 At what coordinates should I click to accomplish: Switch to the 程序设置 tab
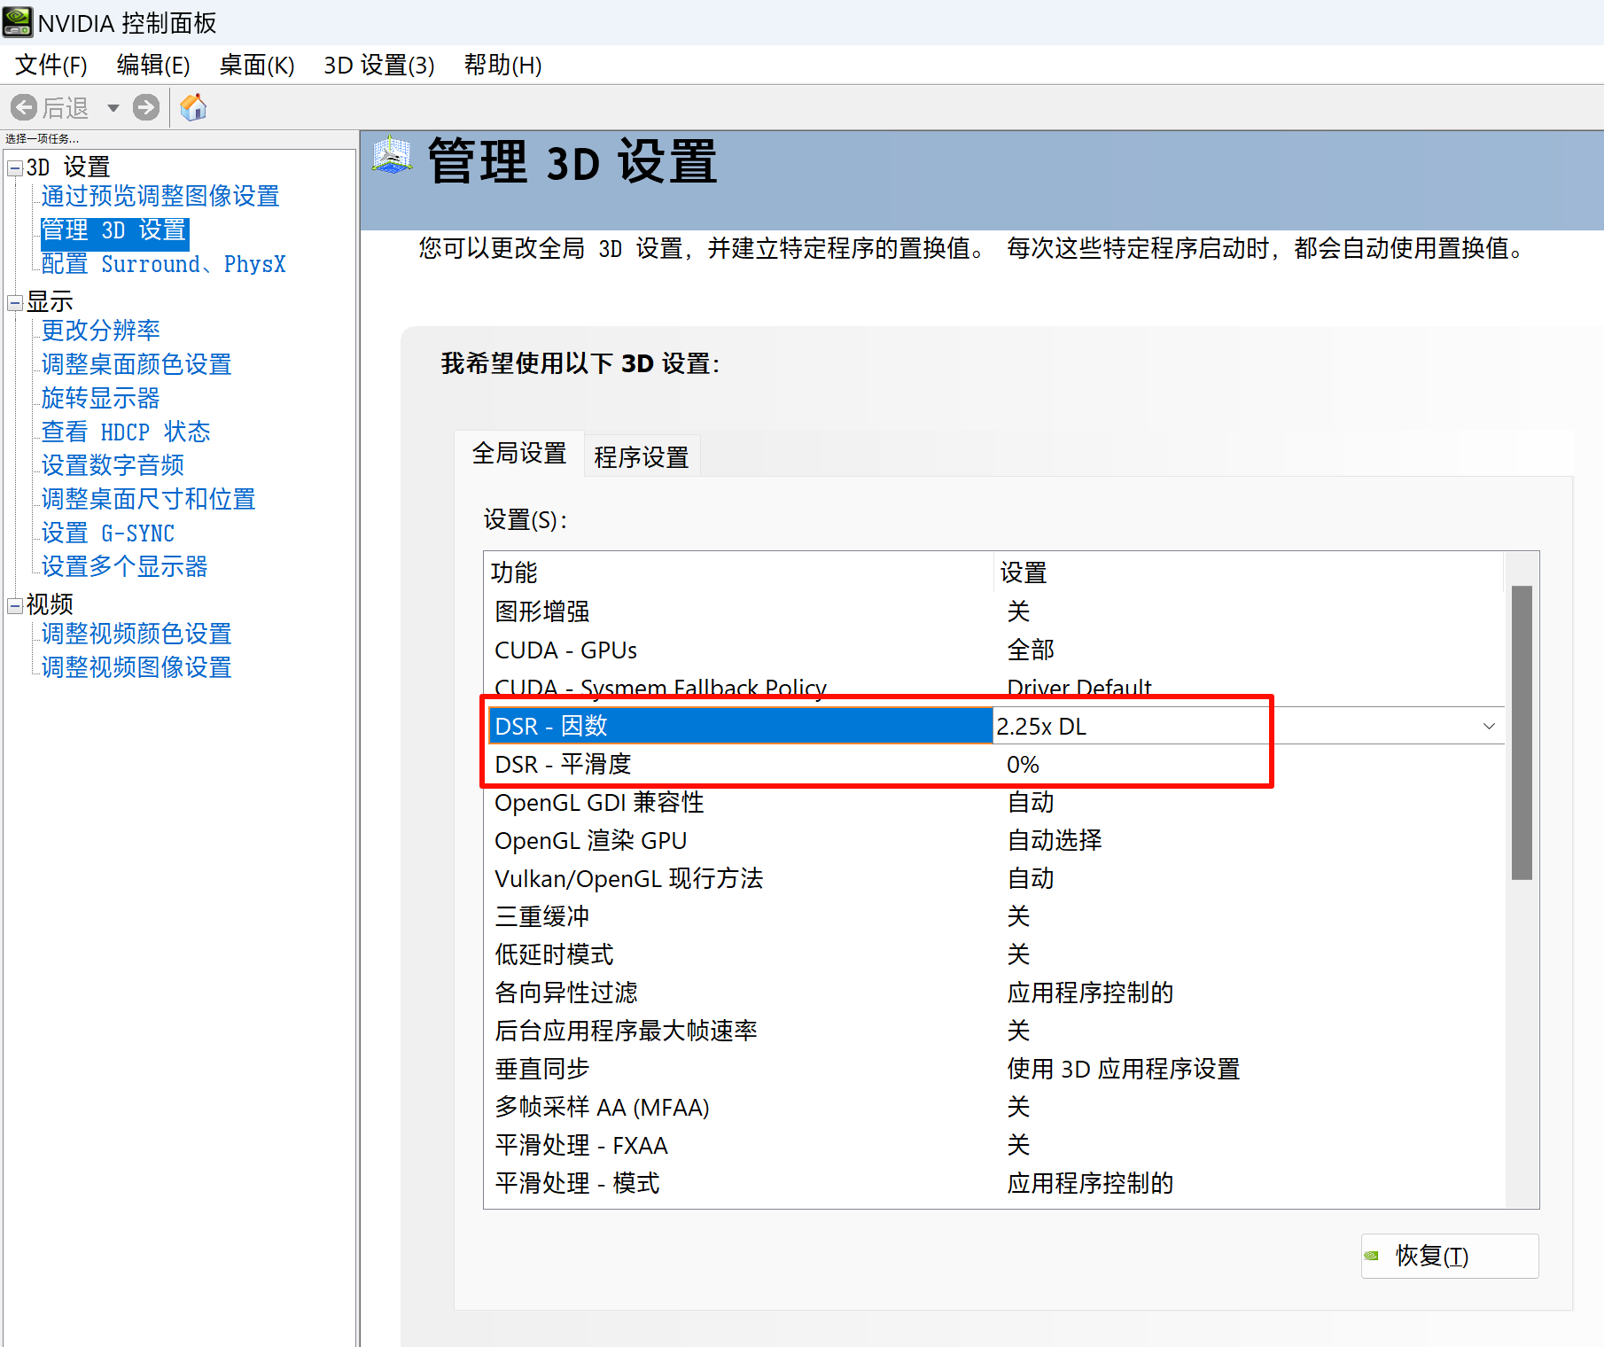[642, 456]
